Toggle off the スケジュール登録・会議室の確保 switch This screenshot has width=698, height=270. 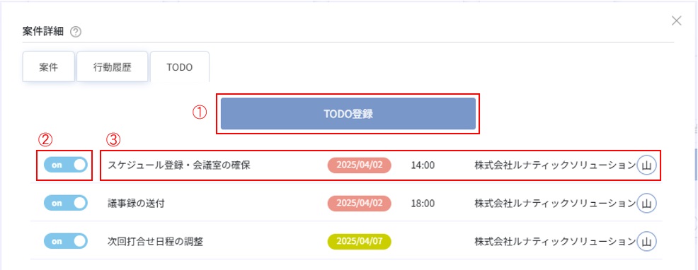coord(65,165)
